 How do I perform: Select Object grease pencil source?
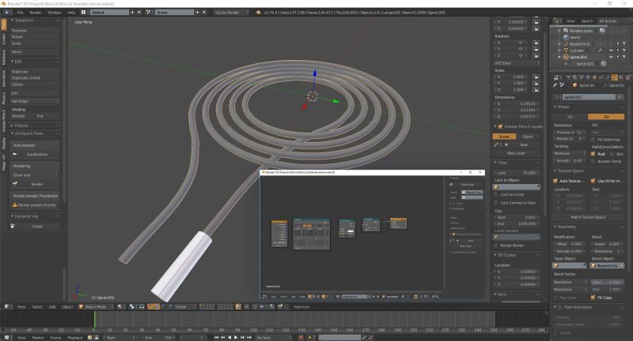tap(528, 137)
